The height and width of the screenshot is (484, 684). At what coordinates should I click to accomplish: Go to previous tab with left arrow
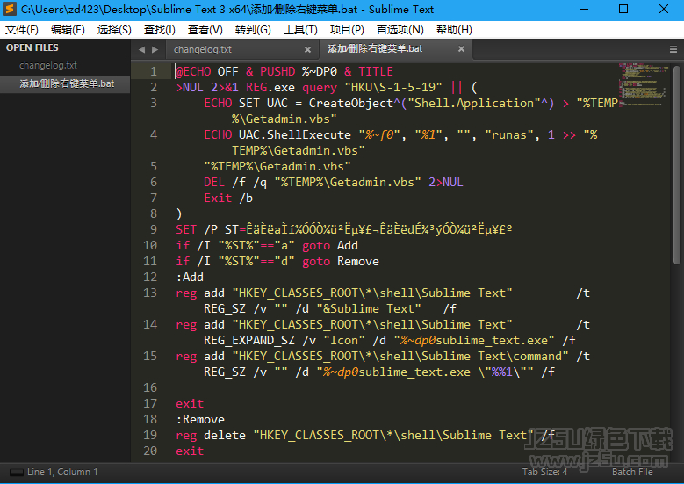(141, 50)
